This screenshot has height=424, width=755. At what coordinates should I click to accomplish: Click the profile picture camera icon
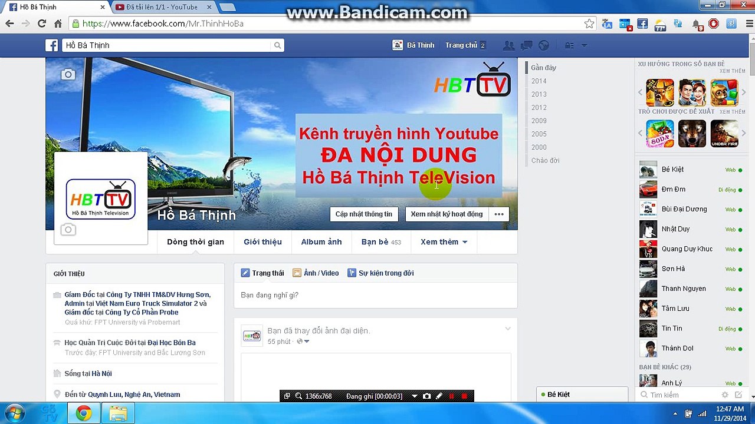pyautogui.click(x=68, y=230)
